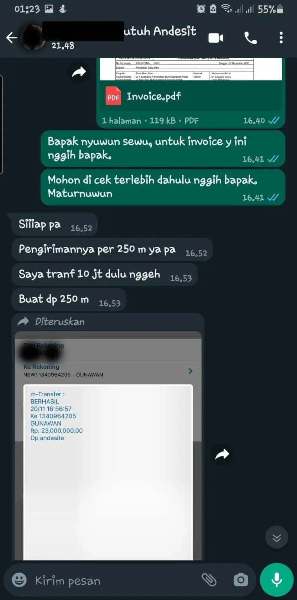The image size is (297, 600).
Task: Forward the transfer receipt image
Action: 222,454
